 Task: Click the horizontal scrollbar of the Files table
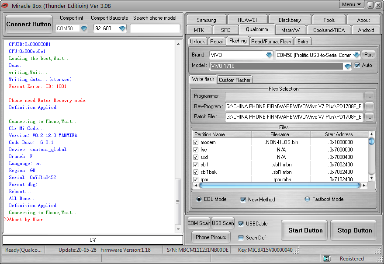[280, 186]
